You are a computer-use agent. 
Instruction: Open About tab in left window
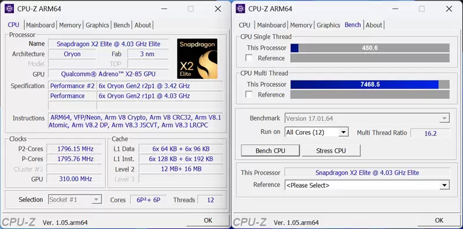142,25
